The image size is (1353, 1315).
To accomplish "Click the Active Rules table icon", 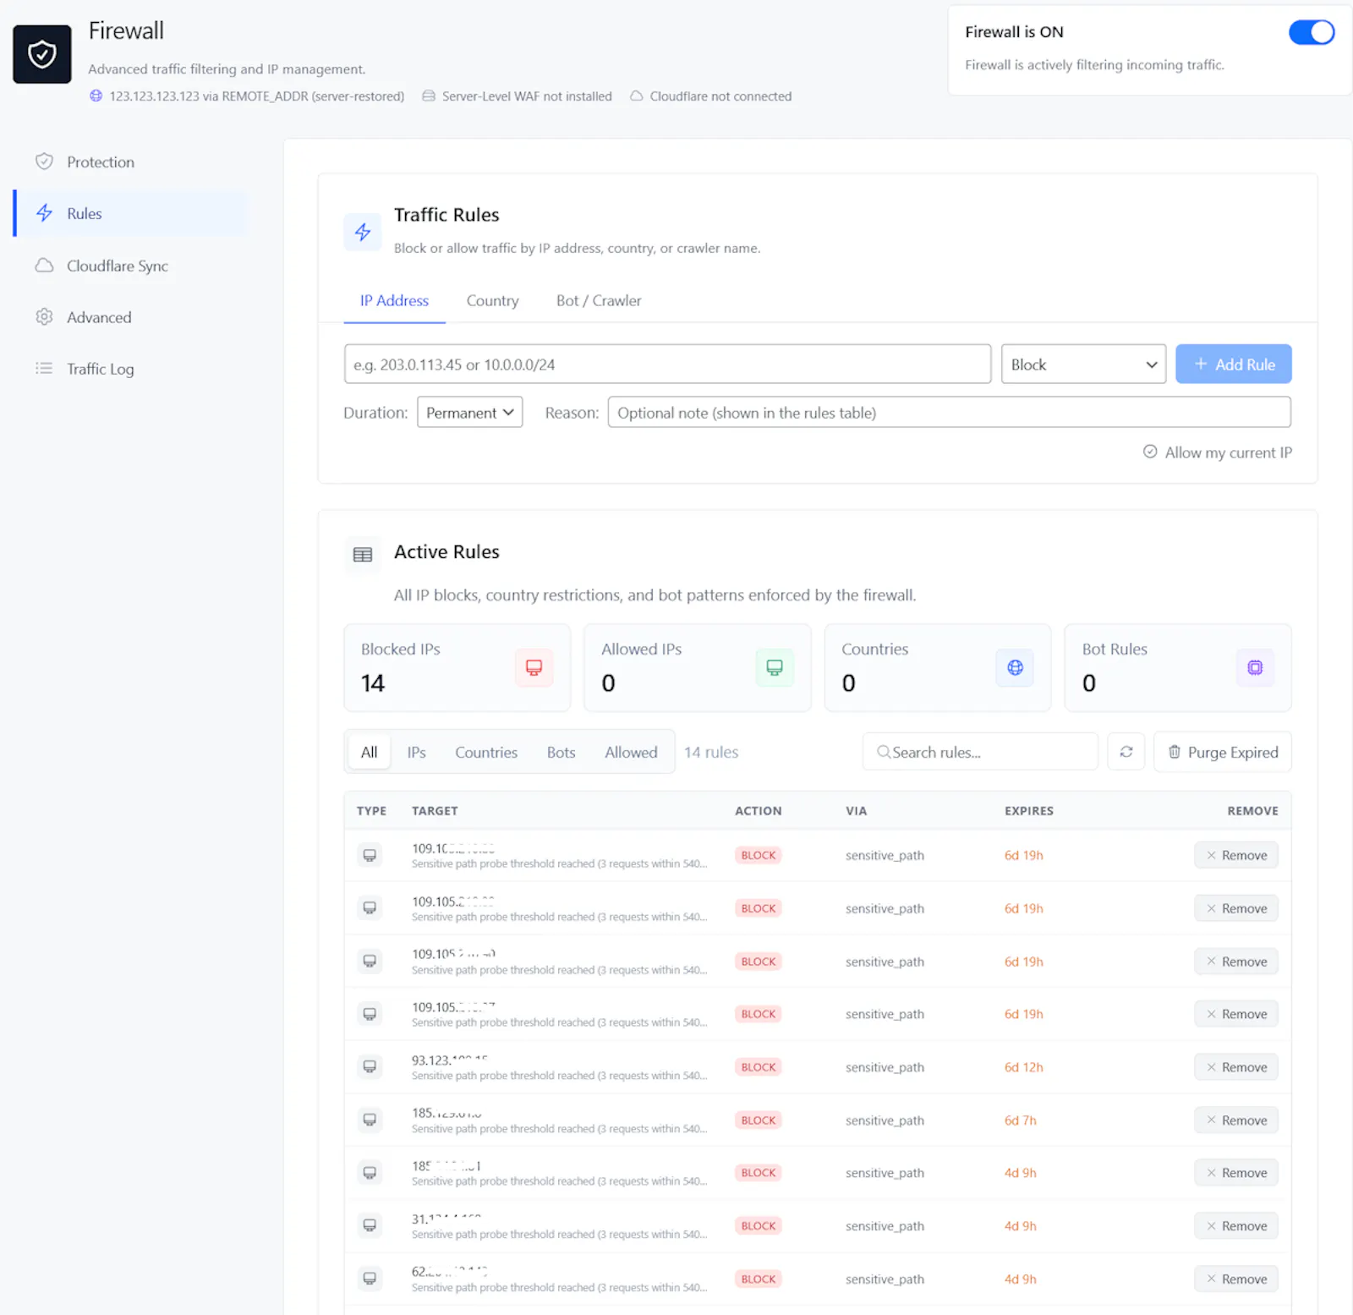I will click(363, 555).
